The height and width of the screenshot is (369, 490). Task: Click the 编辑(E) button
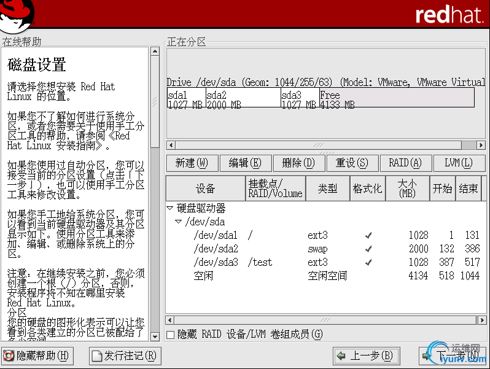246,163
